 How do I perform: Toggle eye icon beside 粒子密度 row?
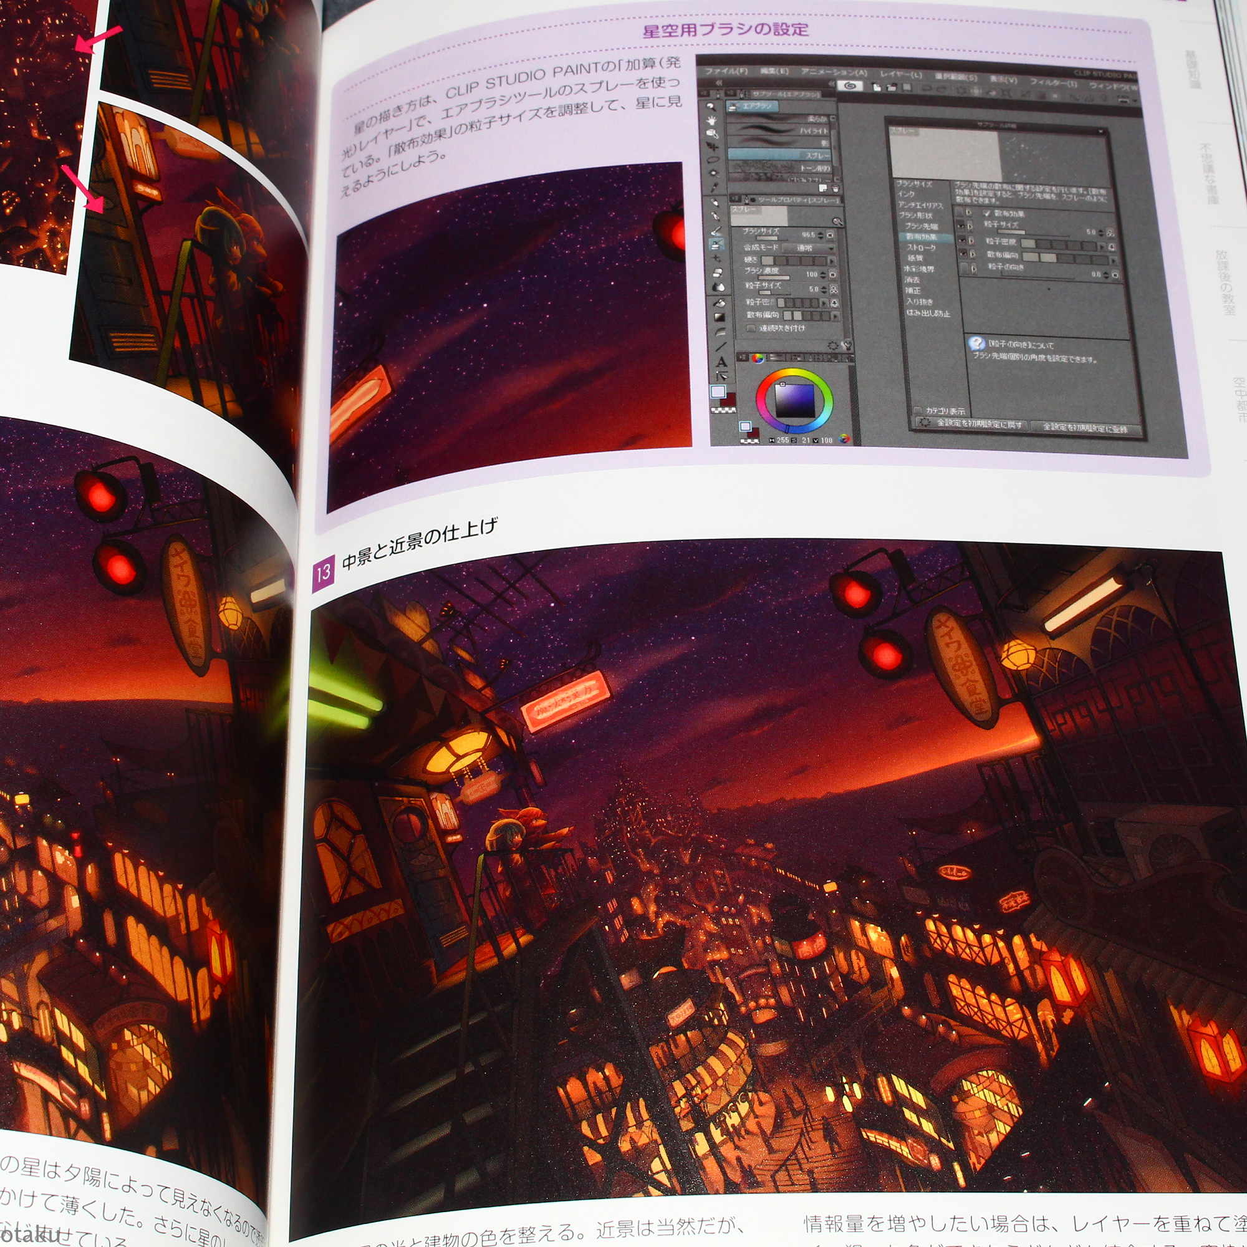[963, 241]
